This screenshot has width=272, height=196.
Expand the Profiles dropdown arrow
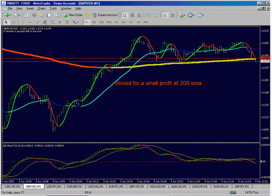coord(19,15)
